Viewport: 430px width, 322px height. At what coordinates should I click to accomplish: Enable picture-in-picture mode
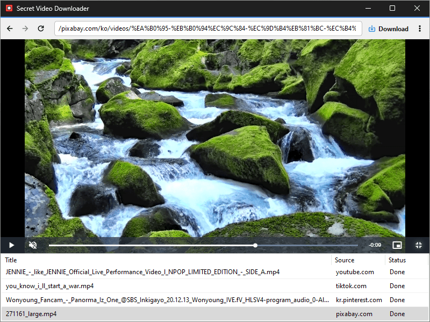click(397, 245)
